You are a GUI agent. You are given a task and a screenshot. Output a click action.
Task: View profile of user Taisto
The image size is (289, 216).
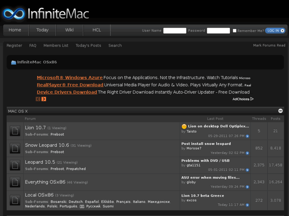[x=192, y=132]
